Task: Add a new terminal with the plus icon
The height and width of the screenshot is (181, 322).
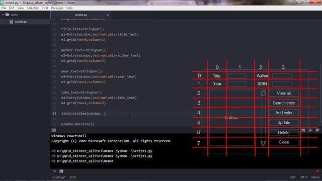Action: [55, 171]
